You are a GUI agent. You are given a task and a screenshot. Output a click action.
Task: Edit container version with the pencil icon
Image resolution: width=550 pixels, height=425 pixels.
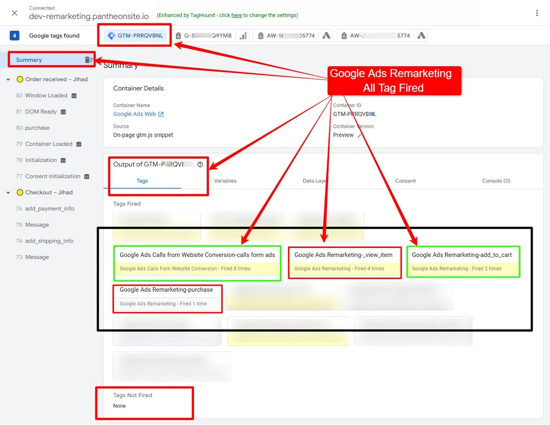pos(360,135)
